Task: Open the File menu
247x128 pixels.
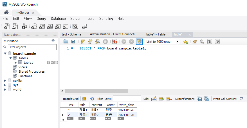Action: (x=5, y=19)
